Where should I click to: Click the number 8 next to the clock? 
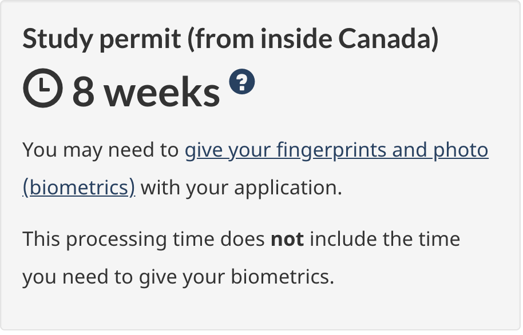point(83,91)
